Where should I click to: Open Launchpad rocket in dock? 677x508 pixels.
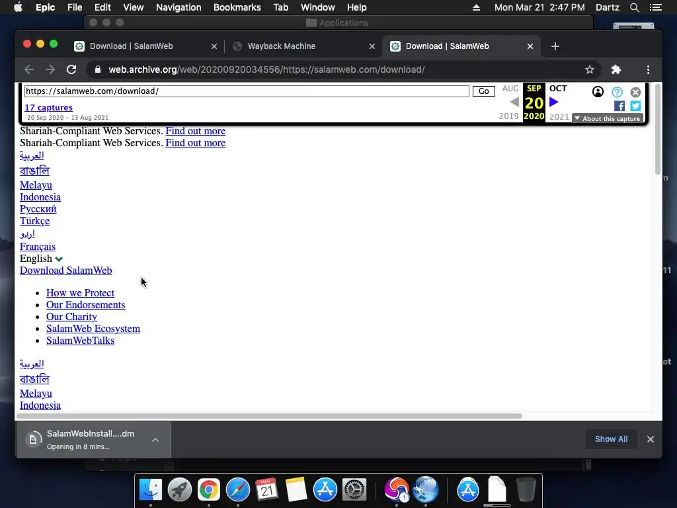click(180, 490)
